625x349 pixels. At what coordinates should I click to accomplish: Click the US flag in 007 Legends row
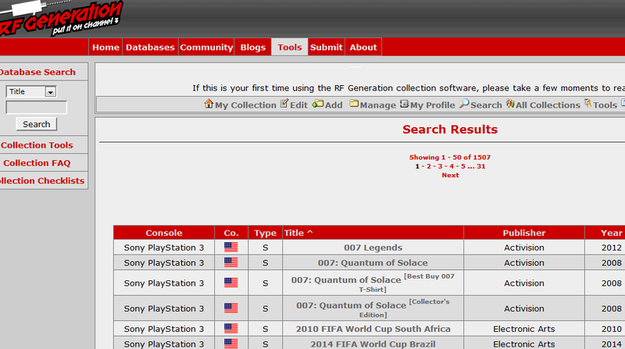click(230, 248)
